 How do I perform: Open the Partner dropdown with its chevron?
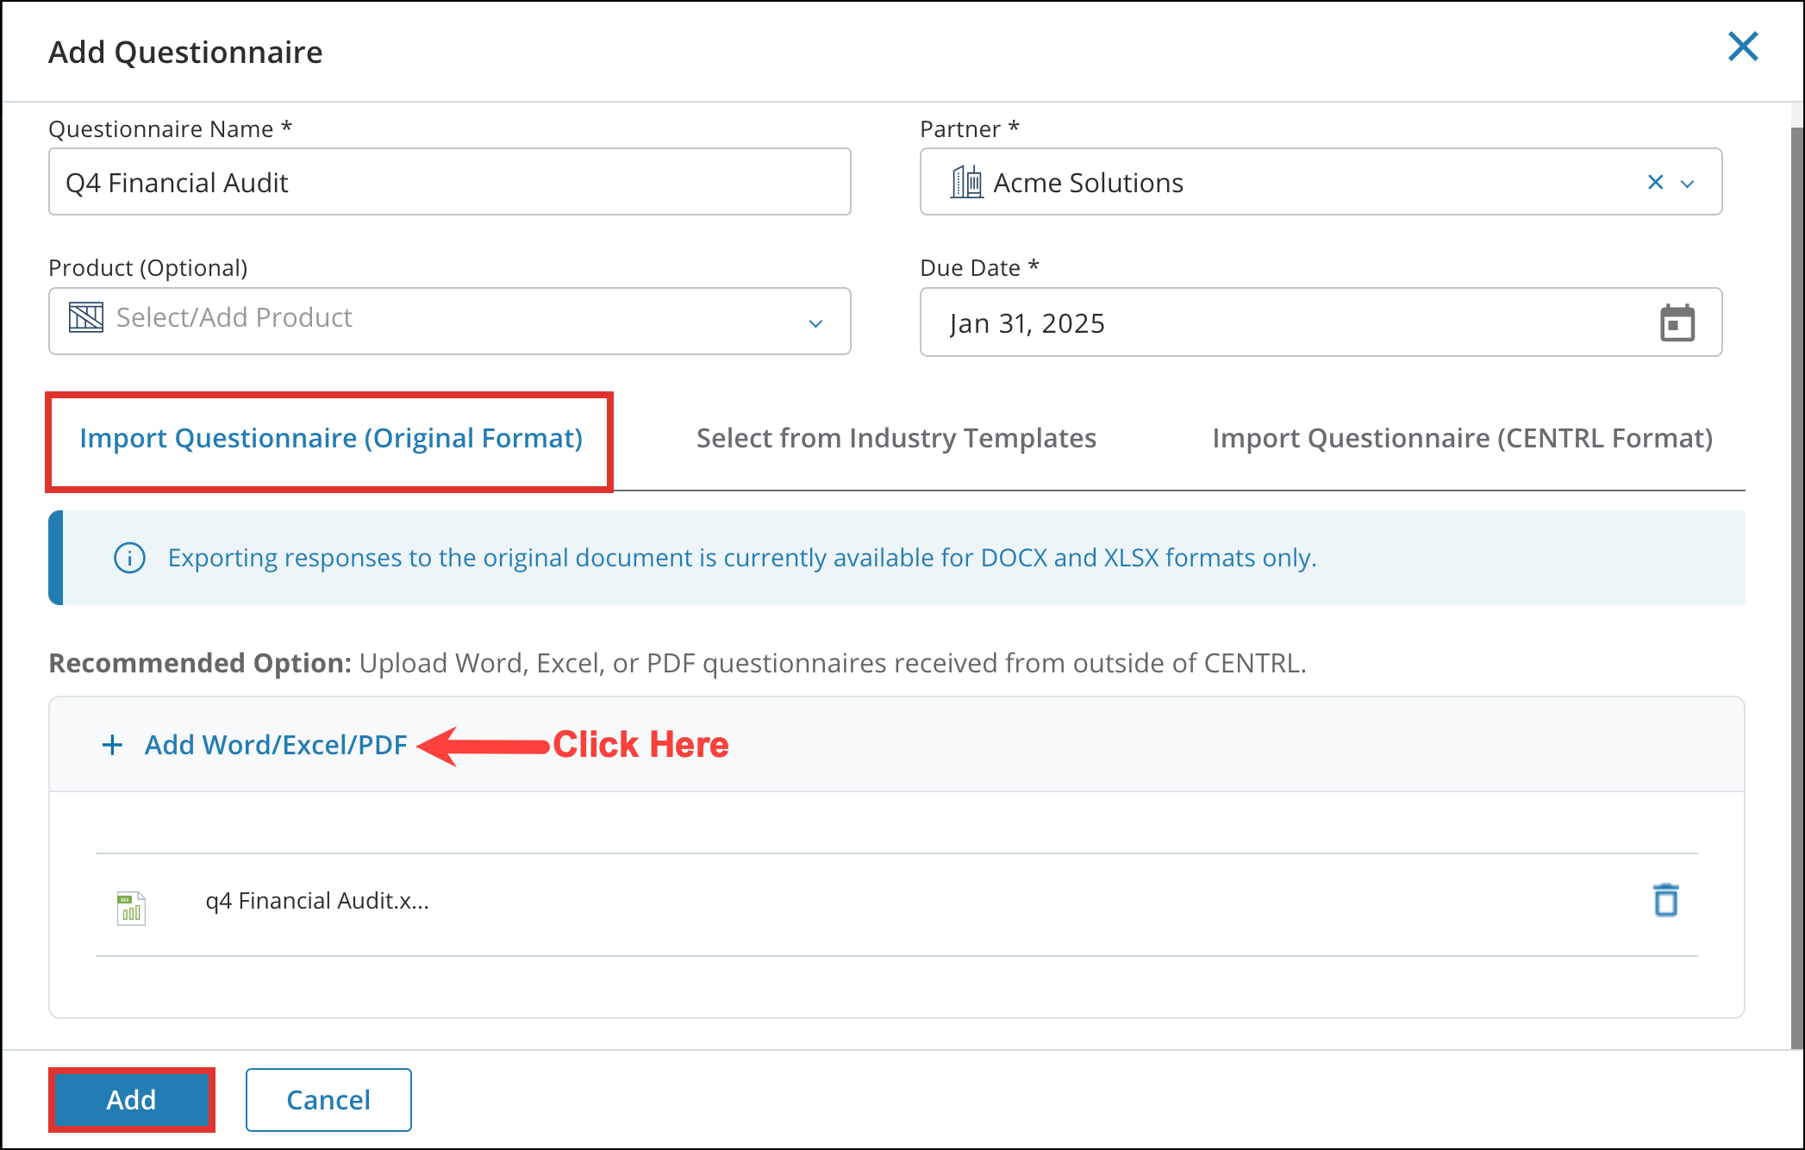click(x=1687, y=183)
